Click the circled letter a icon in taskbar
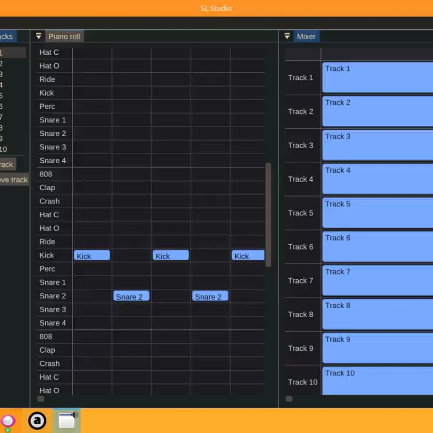433x433 pixels. tap(37, 421)
